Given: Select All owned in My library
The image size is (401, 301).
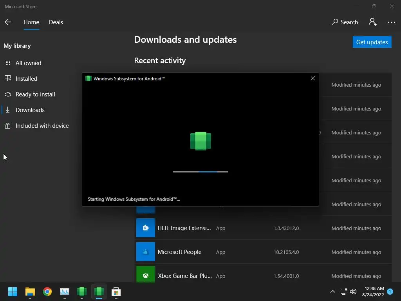Looking at the screenshot, I should click(28, 63).
